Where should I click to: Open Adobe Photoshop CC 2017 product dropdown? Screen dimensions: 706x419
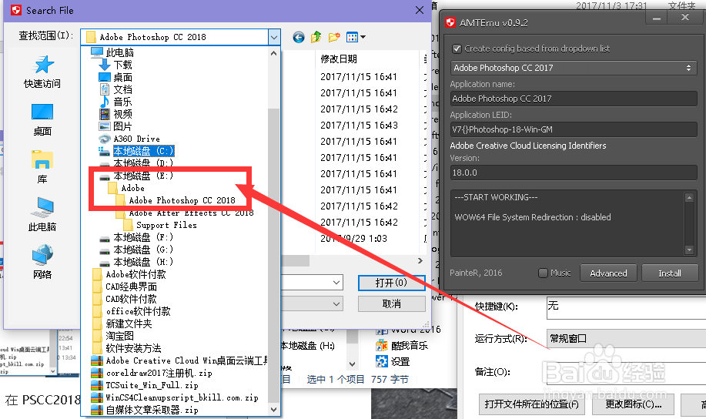573,68
